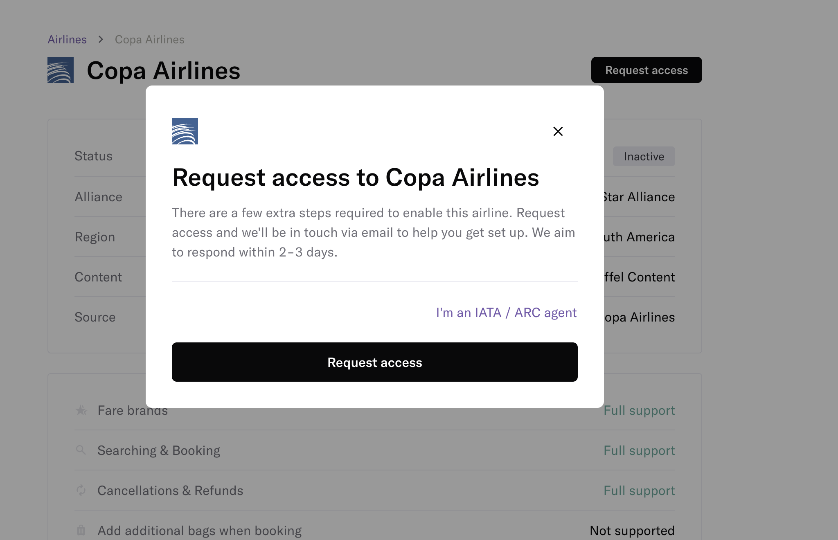The height and width of the screenshot is (540, 838).
Task: Close the Request access dialog
Action: pos(558,131)
